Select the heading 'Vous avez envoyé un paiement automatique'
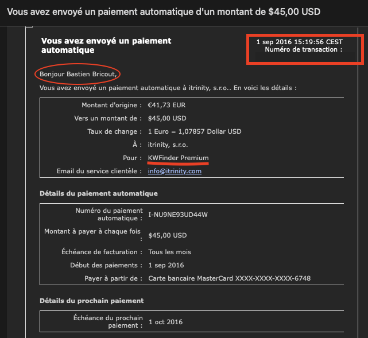 click(x=106, y=45)
